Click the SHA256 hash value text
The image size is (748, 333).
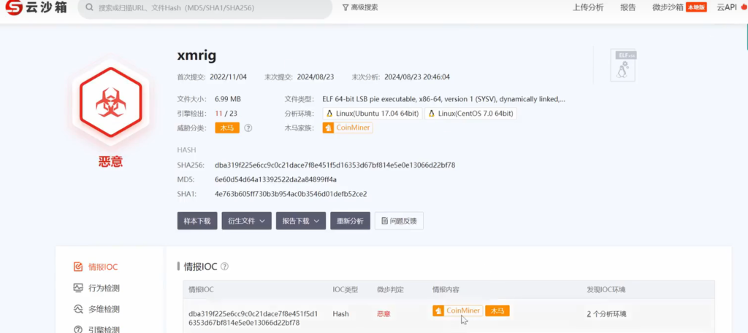pyautogui.click(x=335, y=165)
